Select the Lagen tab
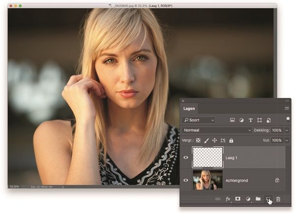 [189, 108]
